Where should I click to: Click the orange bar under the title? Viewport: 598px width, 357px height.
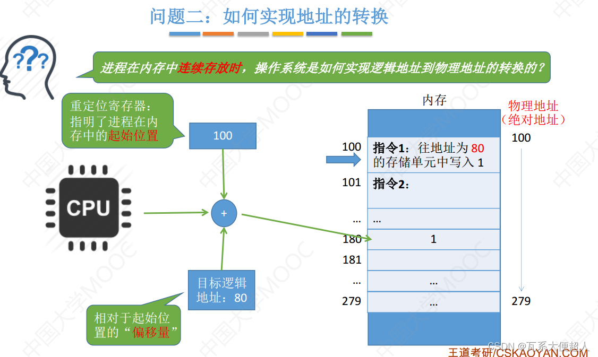click(219, 33)
